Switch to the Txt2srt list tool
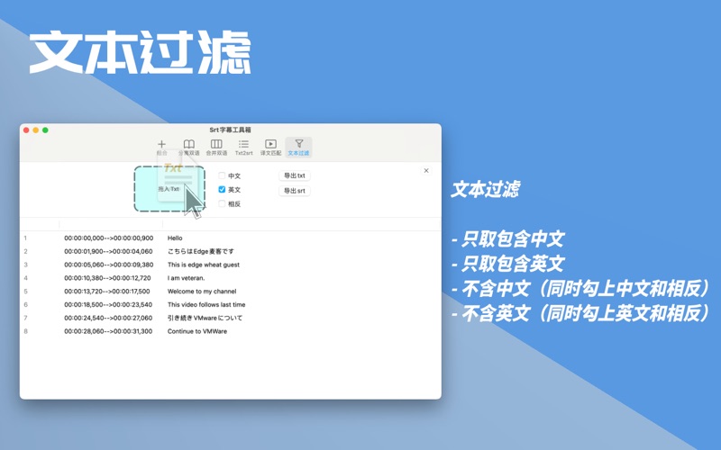 [x=243, y=148]
